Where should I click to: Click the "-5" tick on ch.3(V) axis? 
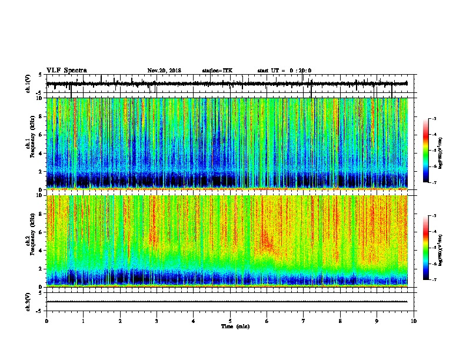point(39,311)
